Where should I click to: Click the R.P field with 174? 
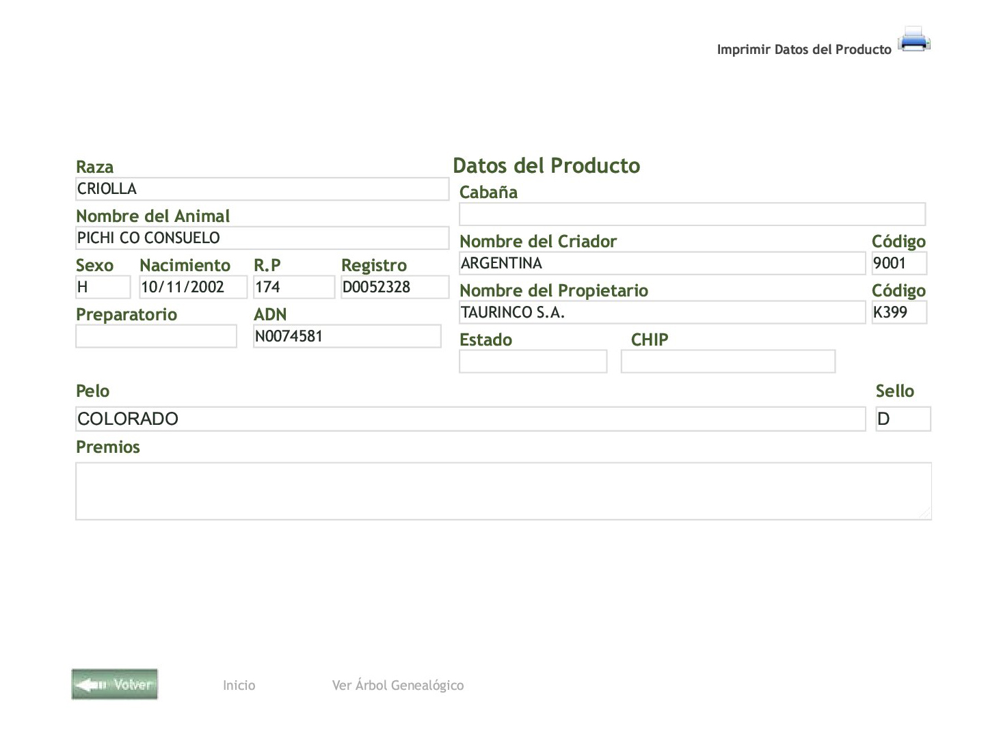click(x=293, y=288)
